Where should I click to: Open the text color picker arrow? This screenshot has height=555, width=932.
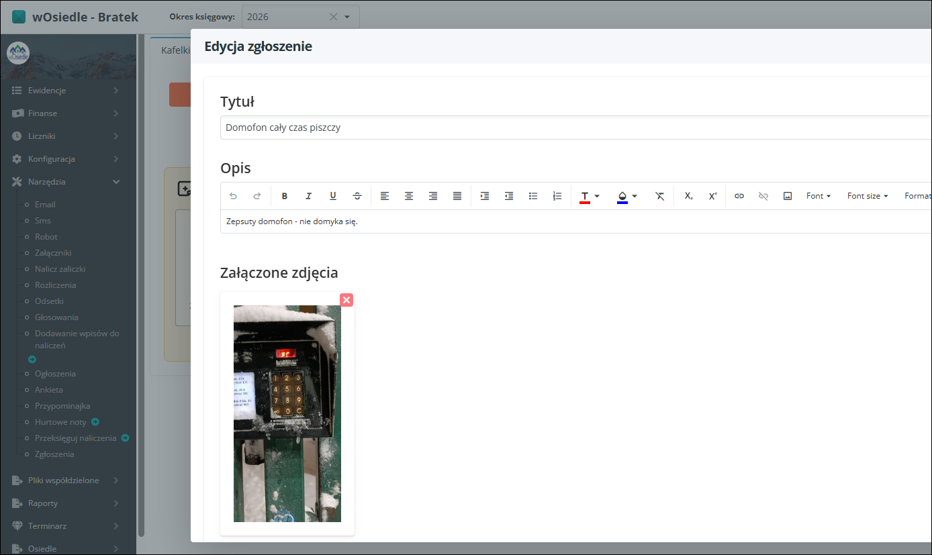tap(597, 196)
